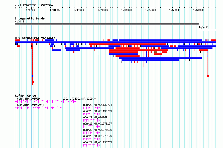Click the LOC101928551|NR_125900 gene label
The height and width of the screenshot is (148, 223).
point(79,99)
